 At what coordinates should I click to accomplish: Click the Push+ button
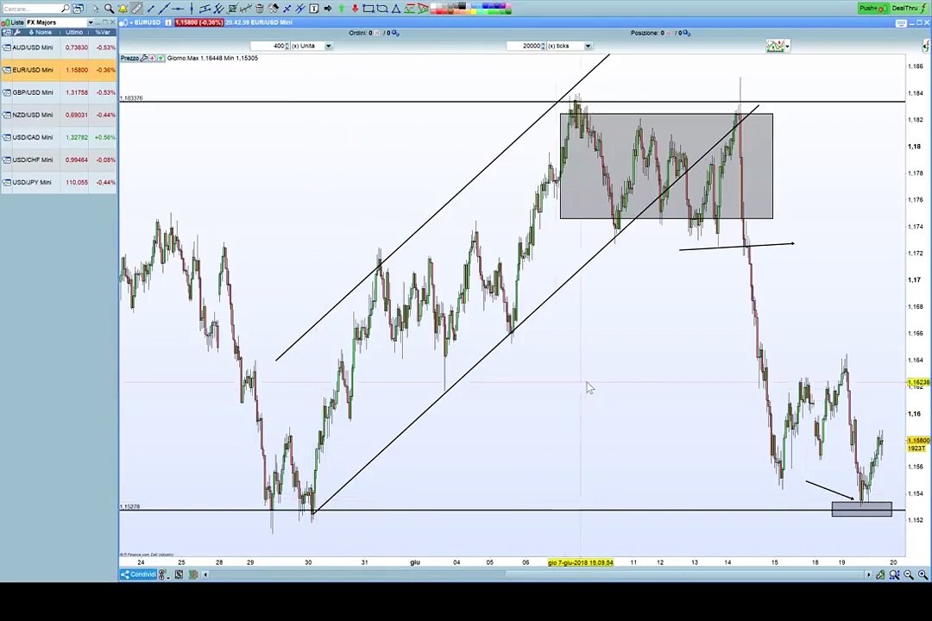tap(873, 9)
